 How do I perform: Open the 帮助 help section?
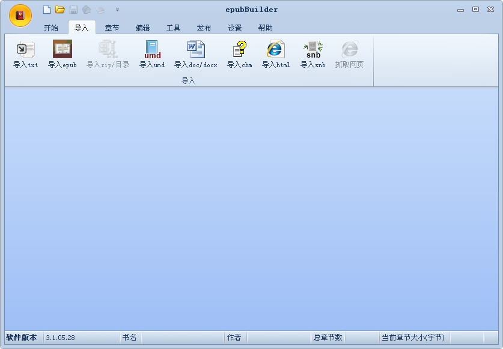[x=265, y=27]
